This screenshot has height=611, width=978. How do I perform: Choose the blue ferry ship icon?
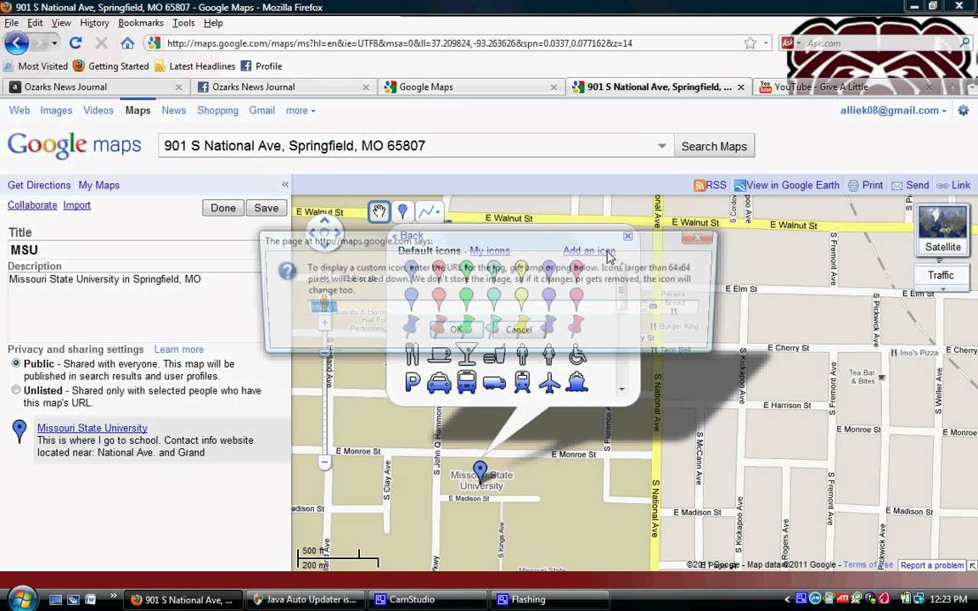577,382
